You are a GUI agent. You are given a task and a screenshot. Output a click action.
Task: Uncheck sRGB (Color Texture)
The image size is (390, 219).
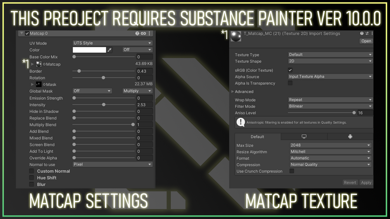(x=290, y=70)
